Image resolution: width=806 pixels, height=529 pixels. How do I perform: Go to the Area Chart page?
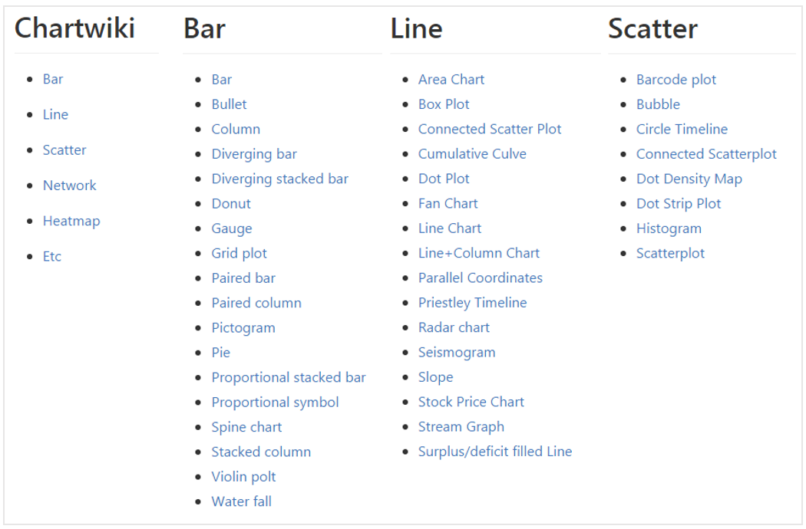451,80
